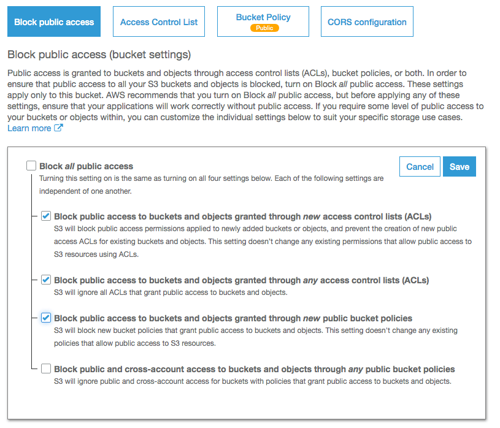Enable blocking cross-account access through any bucket policies

[x=46, y=369]
